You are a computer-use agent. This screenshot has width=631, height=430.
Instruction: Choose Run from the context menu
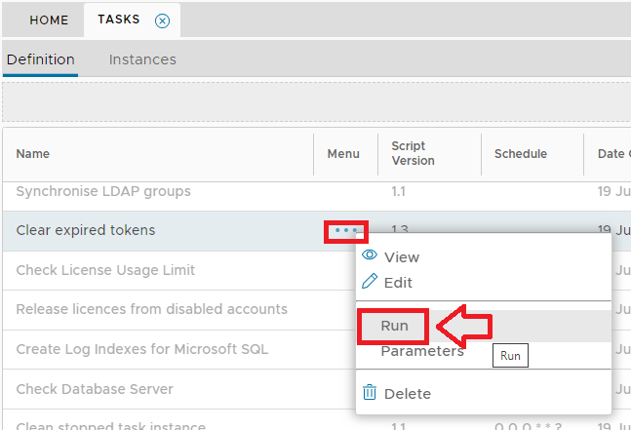[x=395, y=326]
